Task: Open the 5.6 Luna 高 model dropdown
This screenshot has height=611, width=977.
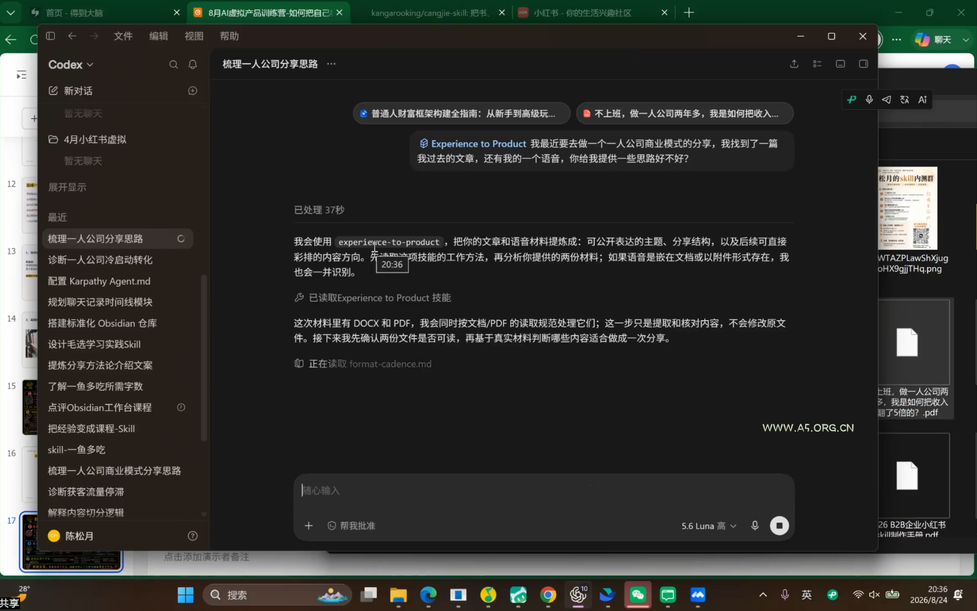Action: point(709,526)
